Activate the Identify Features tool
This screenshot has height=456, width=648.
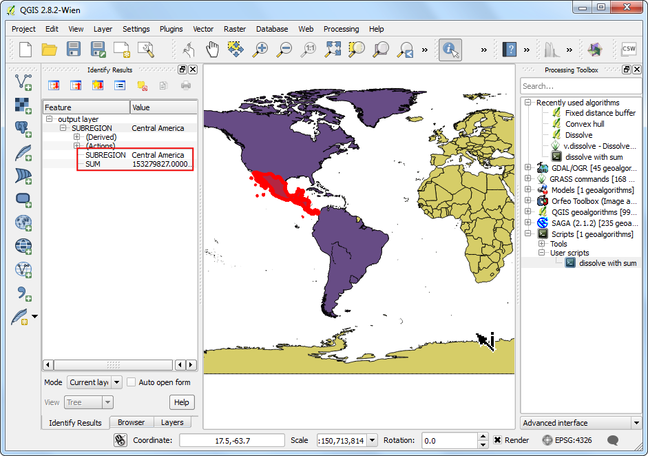(x=450, y=50)
